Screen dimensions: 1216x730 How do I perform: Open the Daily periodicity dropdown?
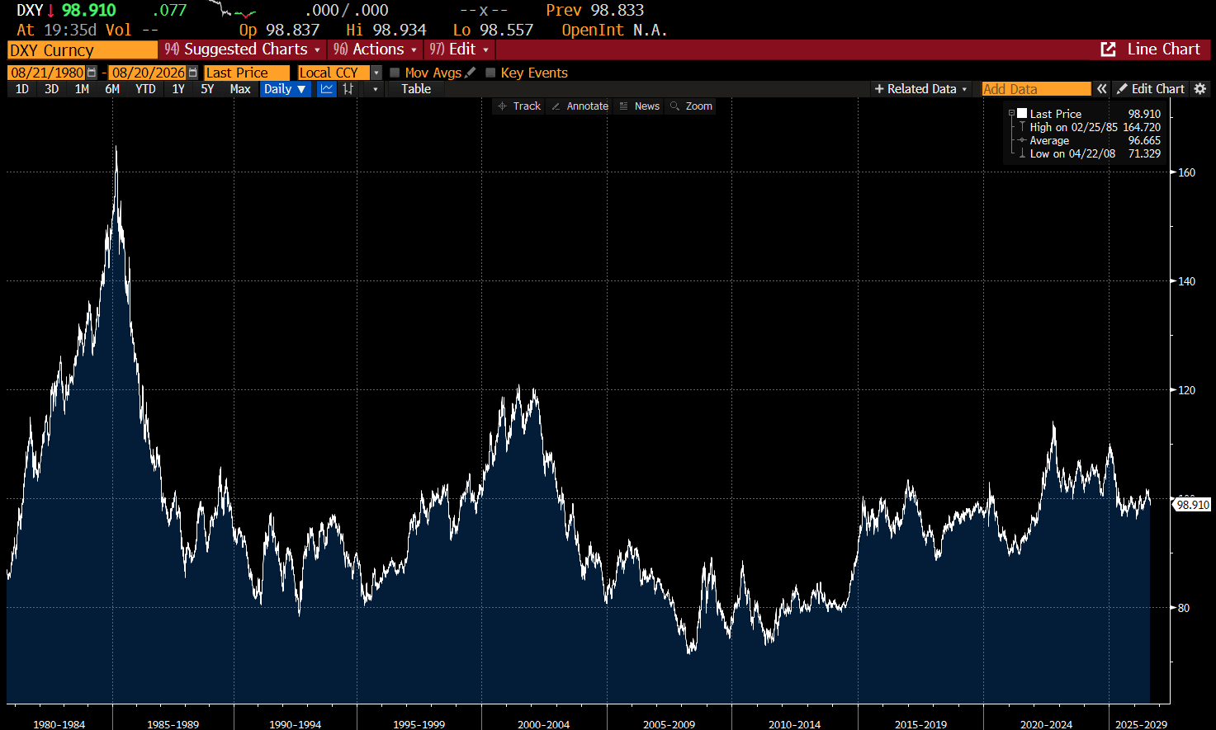(286, 89)
